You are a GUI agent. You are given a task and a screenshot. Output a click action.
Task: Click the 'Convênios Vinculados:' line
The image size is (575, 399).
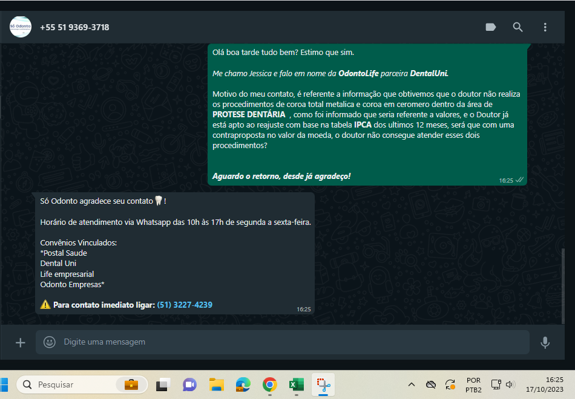(79, 243)
